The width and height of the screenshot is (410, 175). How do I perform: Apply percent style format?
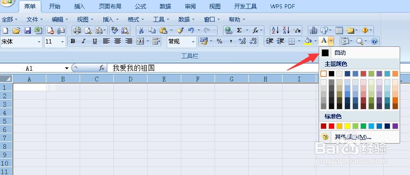220,41
